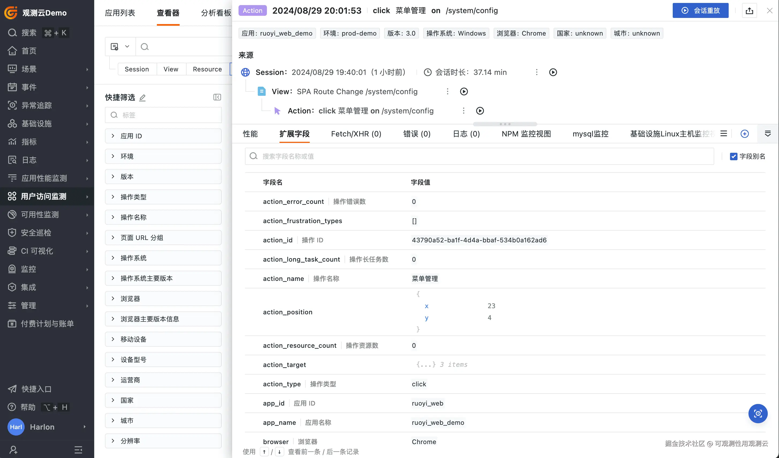Select the Session type button

click(x=137, y=69)
